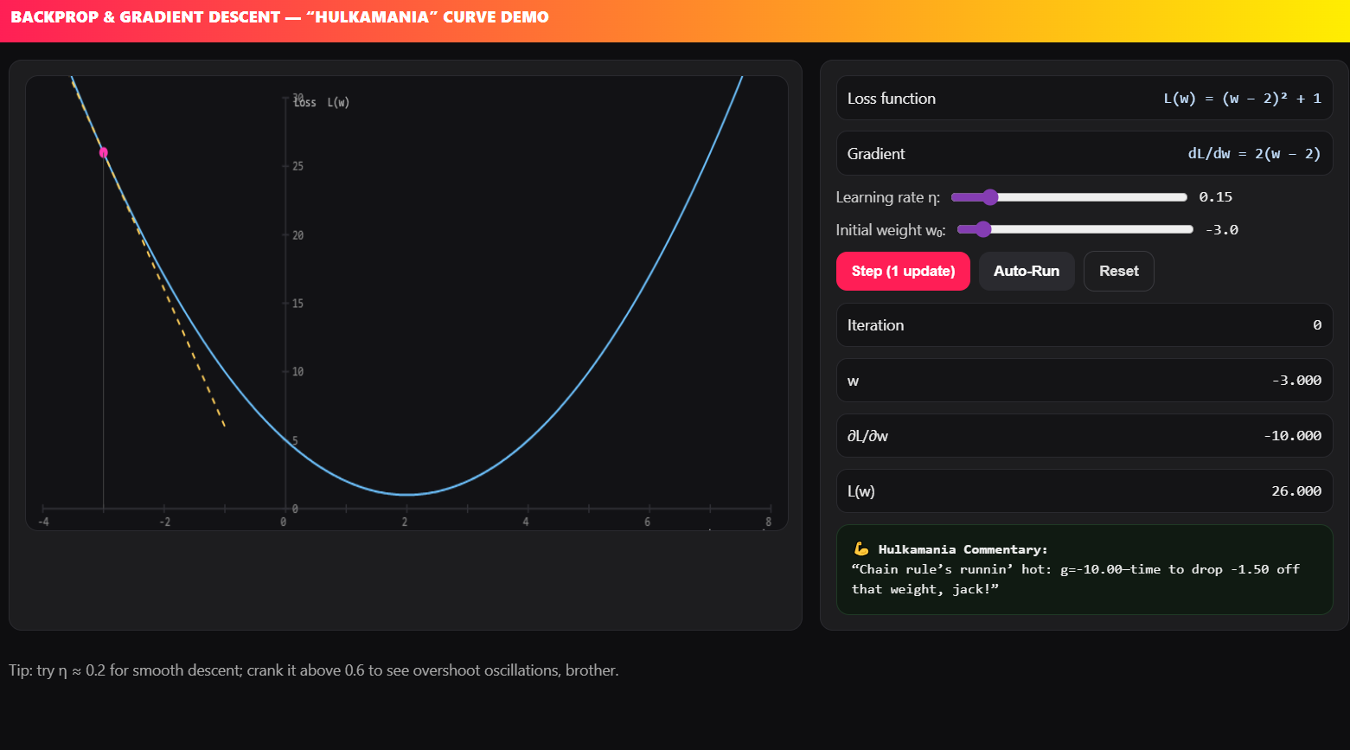Click the L(w) value 26.000
Screen dimensions: 1350x750
point(1296,491)
